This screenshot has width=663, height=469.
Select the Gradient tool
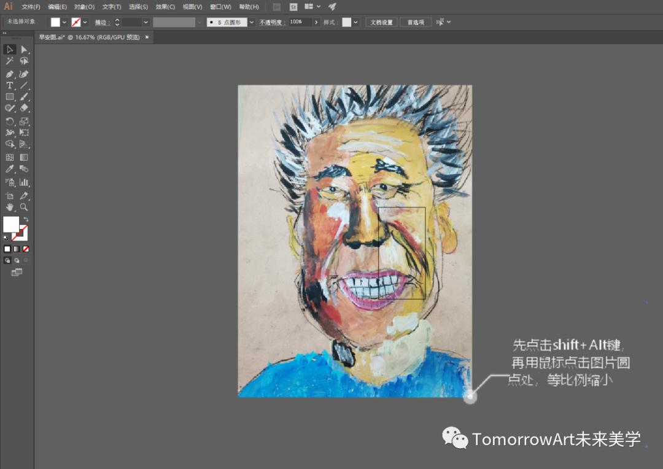click(24, 157)
